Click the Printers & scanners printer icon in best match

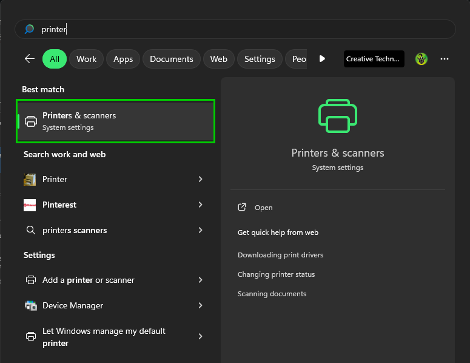pyautogui.click(x=31, y=121)
